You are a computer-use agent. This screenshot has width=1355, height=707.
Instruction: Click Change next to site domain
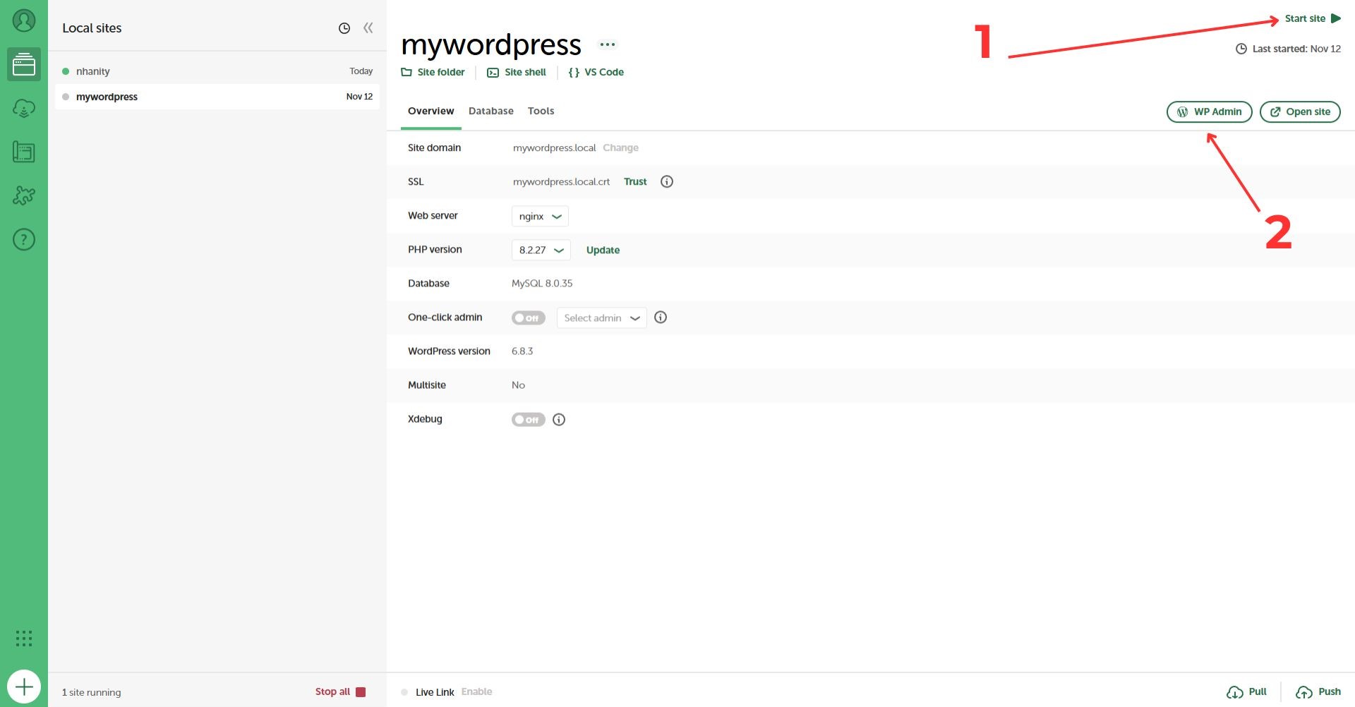(x=620, y=147)
